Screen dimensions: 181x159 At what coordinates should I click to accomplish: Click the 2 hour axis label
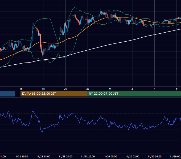point(132,89)
